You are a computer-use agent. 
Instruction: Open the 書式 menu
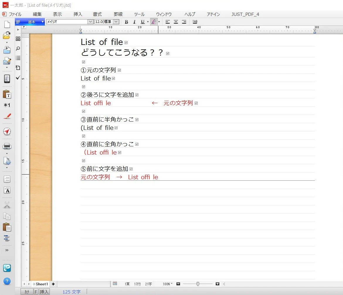[x=97, y=14]
